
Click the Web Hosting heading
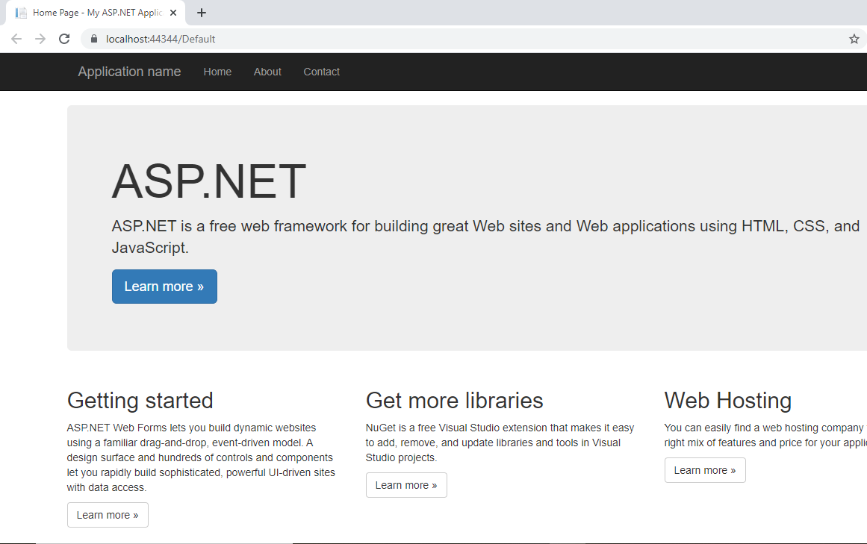coord(727,401)
